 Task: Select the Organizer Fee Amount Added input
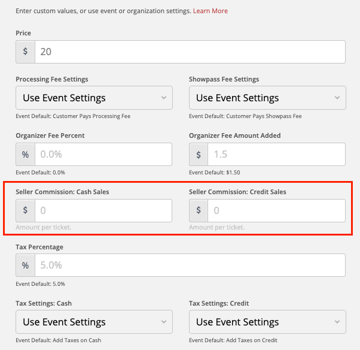(x=276, y=154)
